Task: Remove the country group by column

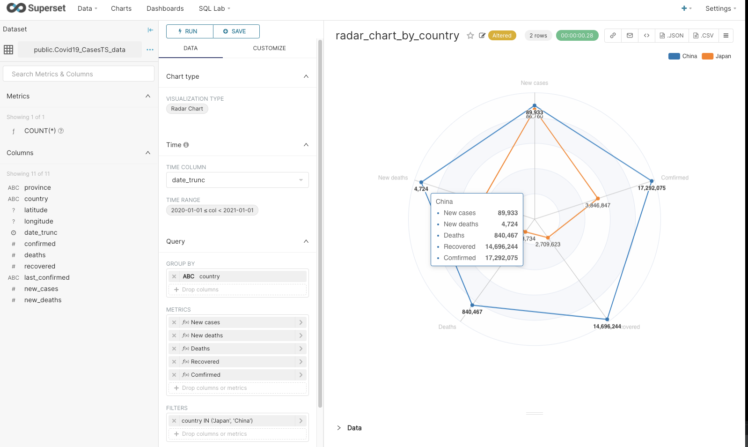Action: click(174, 276)
